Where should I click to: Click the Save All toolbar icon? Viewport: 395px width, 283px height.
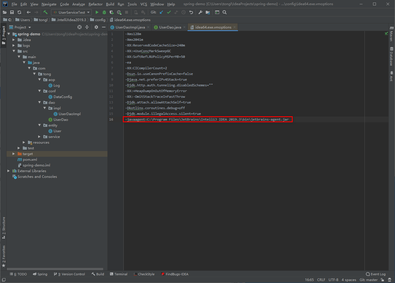[12, 12]
